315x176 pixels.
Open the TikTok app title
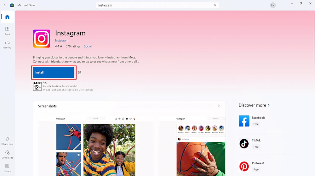tap(256, 140)
